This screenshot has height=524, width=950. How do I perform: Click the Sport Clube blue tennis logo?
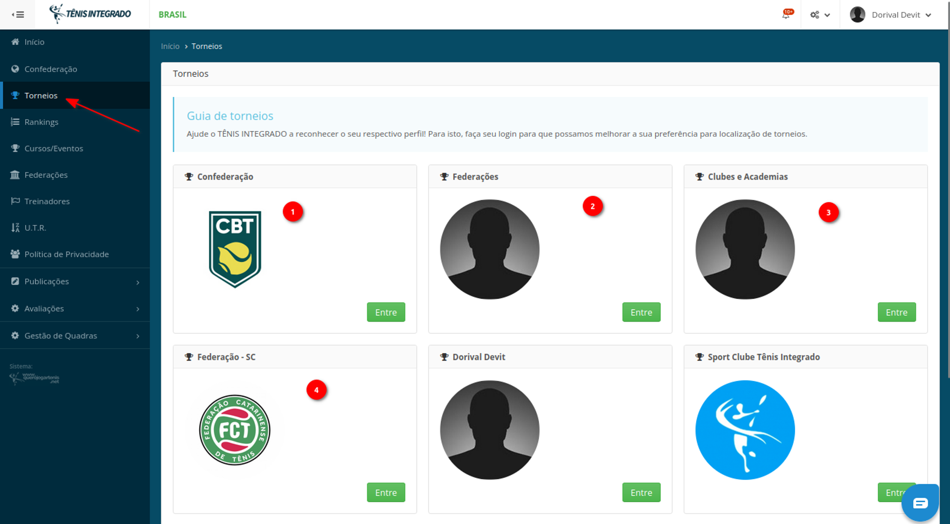pos(745,430)
